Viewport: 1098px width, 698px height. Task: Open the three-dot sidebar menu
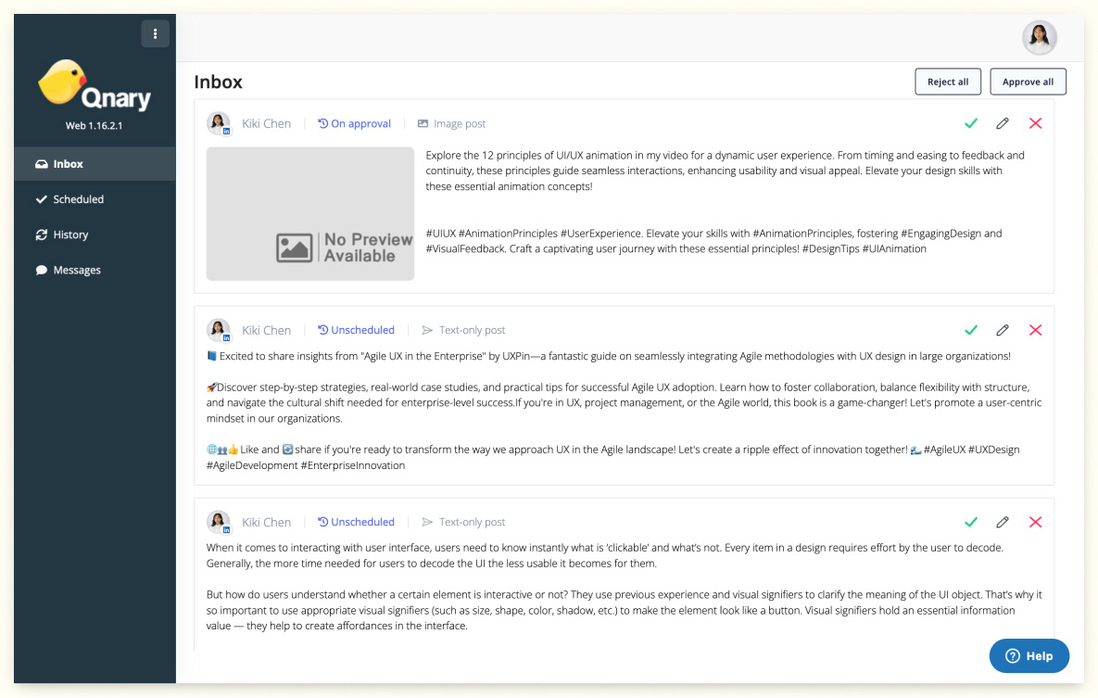(x=156, y=33)
